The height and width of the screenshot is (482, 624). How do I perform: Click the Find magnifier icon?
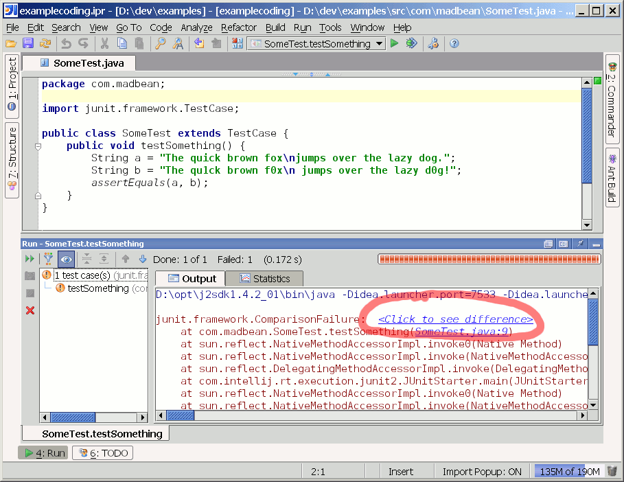click(x=161, y=43)
